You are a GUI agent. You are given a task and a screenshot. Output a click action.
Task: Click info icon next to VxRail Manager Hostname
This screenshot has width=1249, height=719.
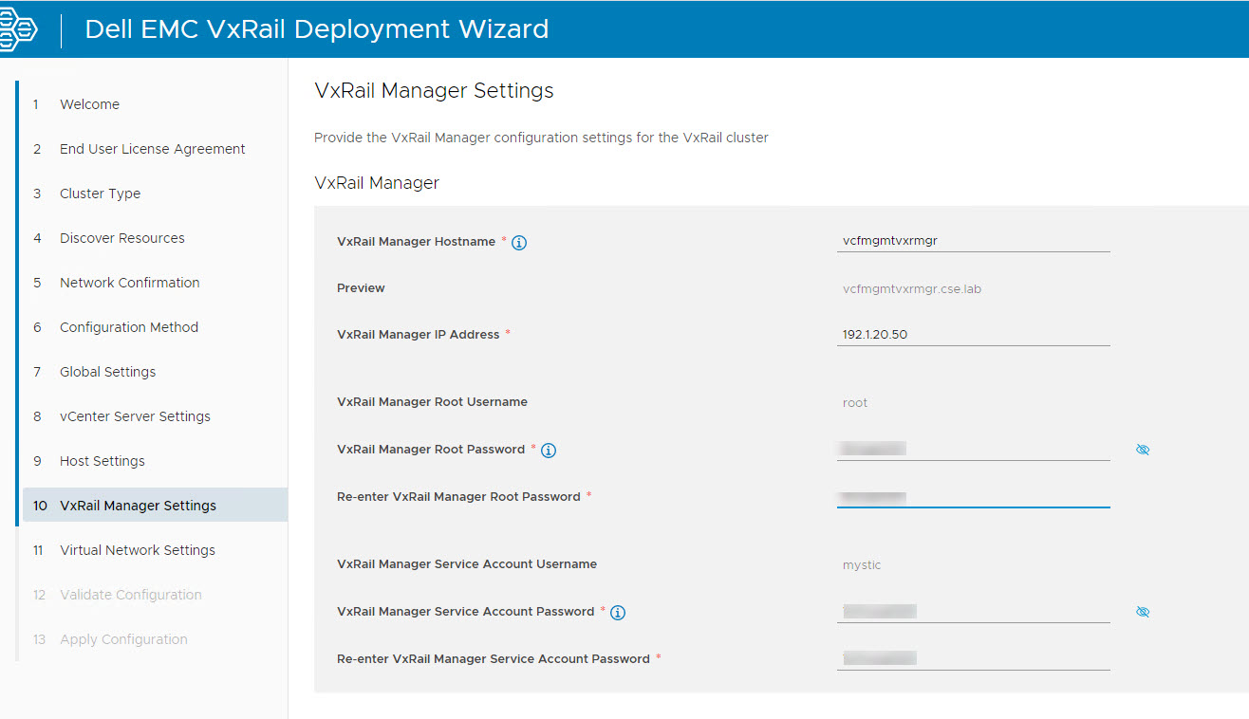(519, 243)
